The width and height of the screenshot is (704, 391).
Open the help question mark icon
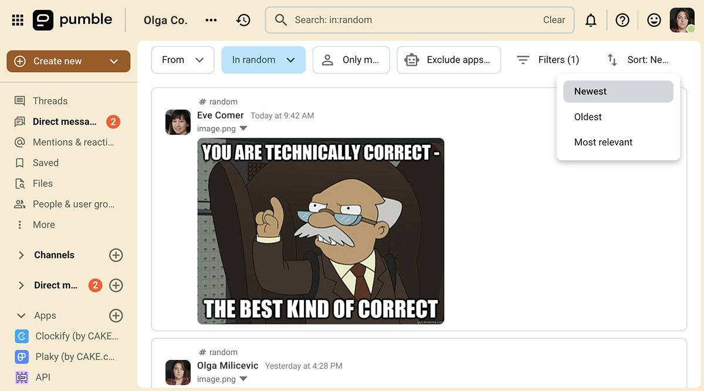point(622,20)
